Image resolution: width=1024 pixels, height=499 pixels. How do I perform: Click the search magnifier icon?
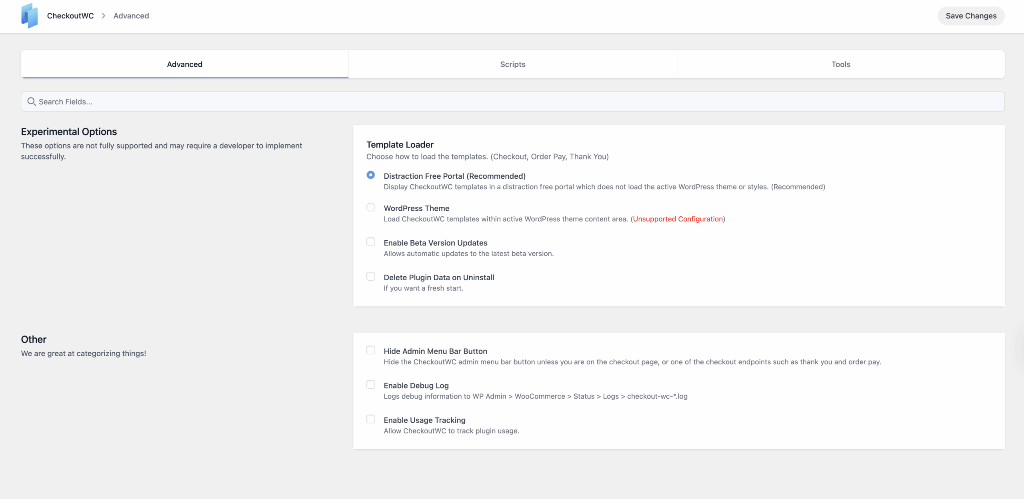(x=31, y=102)
